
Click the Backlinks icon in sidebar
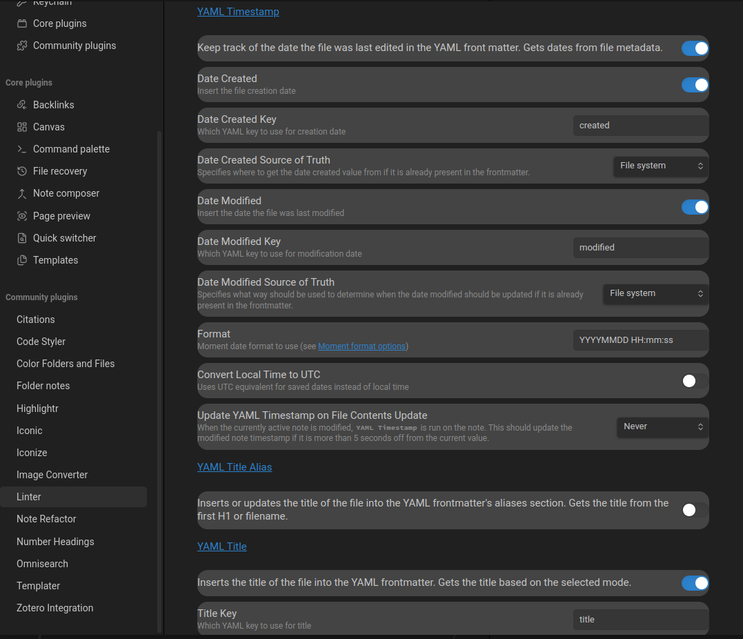point(22,105)
